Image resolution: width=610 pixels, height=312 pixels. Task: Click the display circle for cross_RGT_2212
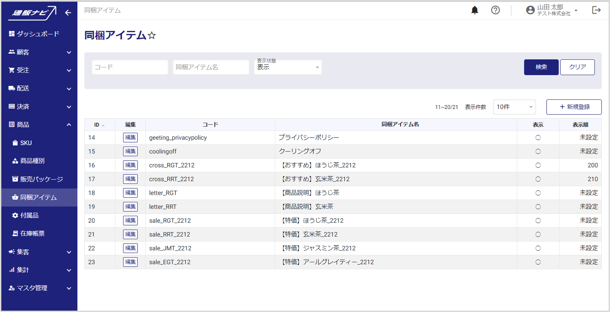pyautogui.click(x=538, y=165)
